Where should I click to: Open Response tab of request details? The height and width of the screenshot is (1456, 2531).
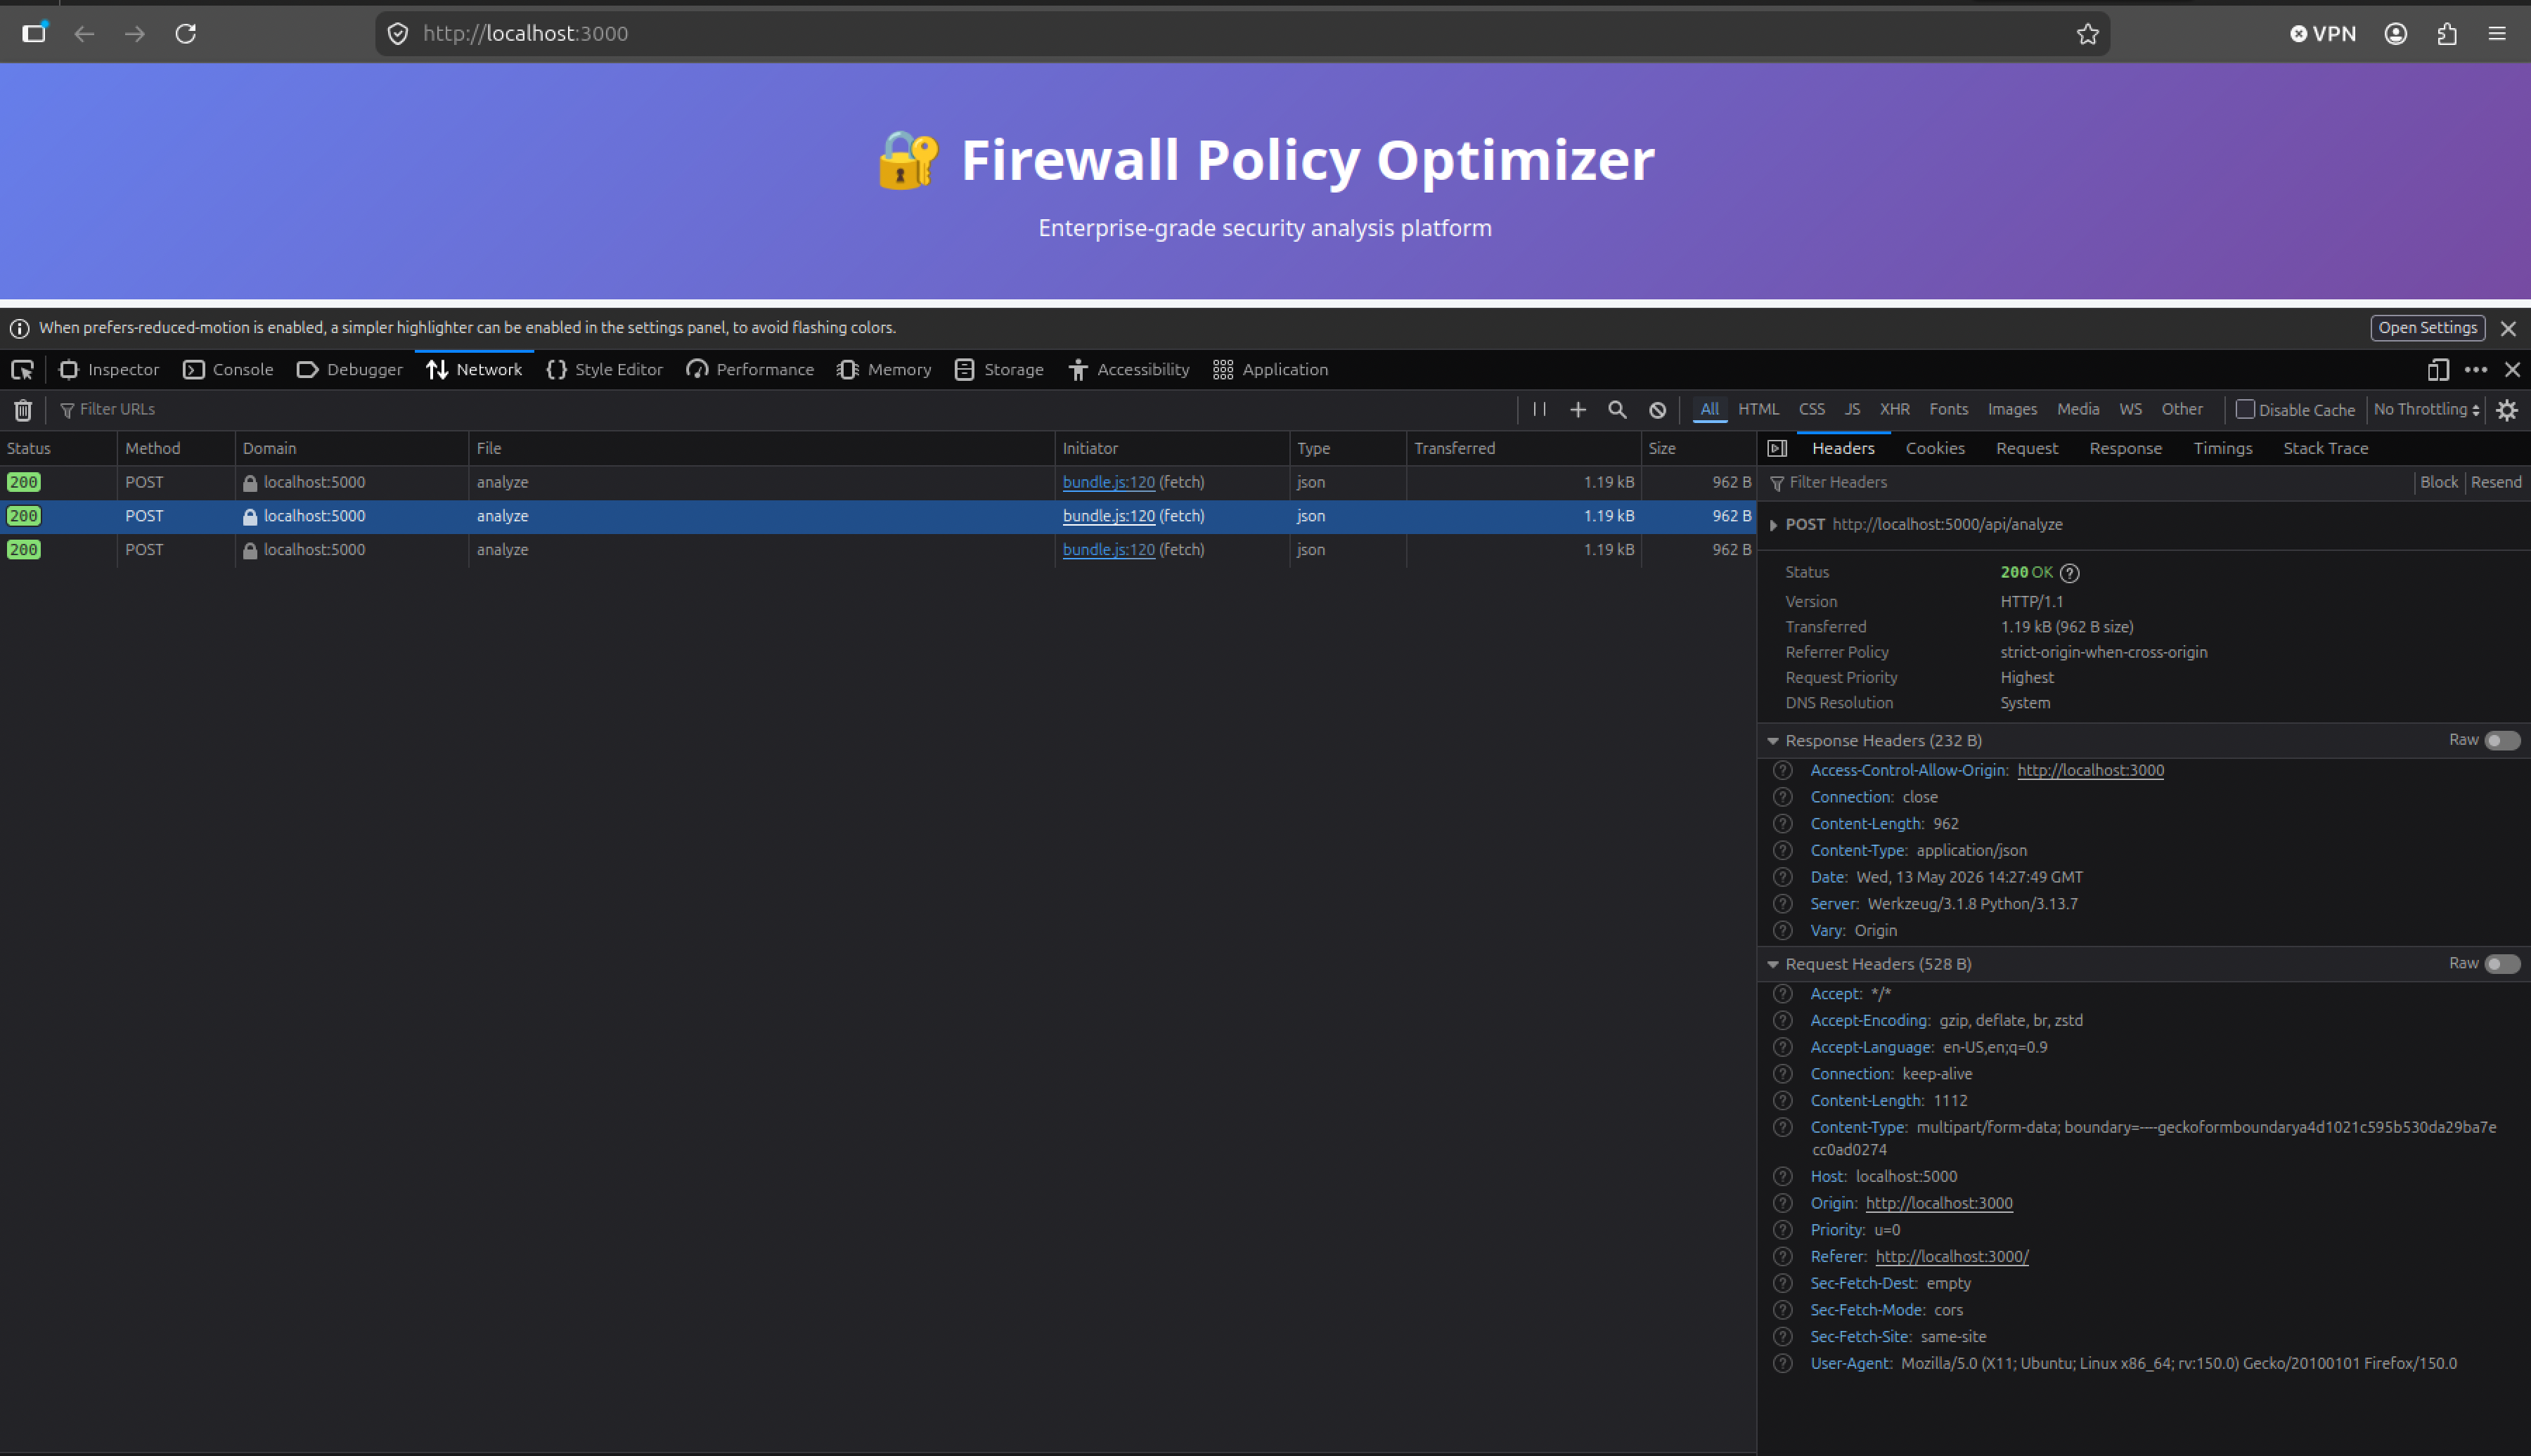tap(2126, 448)
